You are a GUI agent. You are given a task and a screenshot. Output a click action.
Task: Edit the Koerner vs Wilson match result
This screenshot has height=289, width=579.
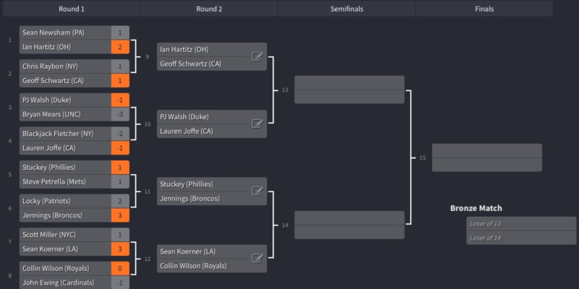pos(258,259)
